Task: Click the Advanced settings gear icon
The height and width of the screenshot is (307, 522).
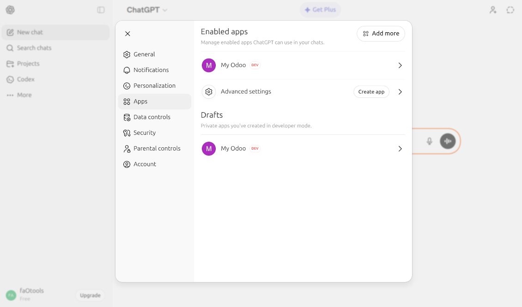Action: 208,91
